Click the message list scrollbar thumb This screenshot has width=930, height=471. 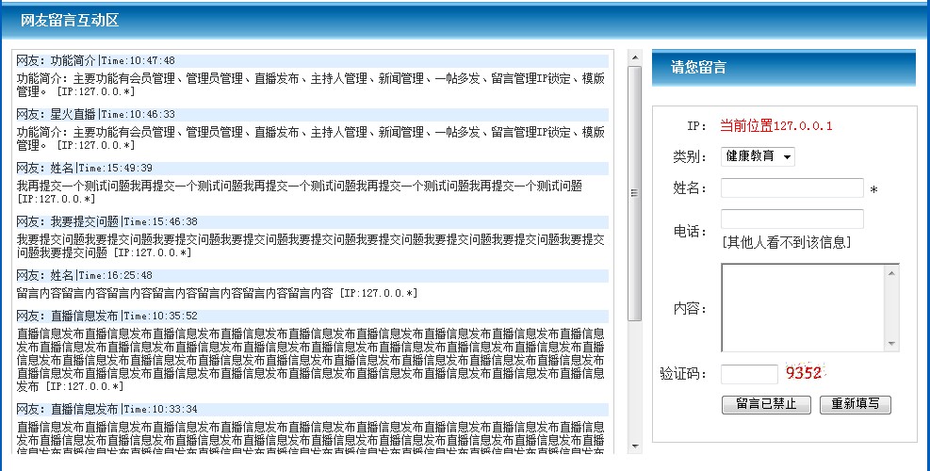point(634,193)
